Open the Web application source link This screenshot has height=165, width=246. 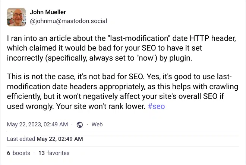(x=97, y=124)
